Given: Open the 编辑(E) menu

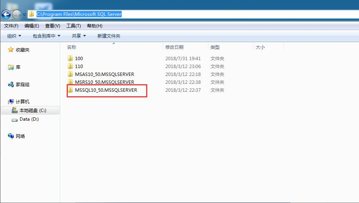Looking at the screenshot, I should 32,26.
